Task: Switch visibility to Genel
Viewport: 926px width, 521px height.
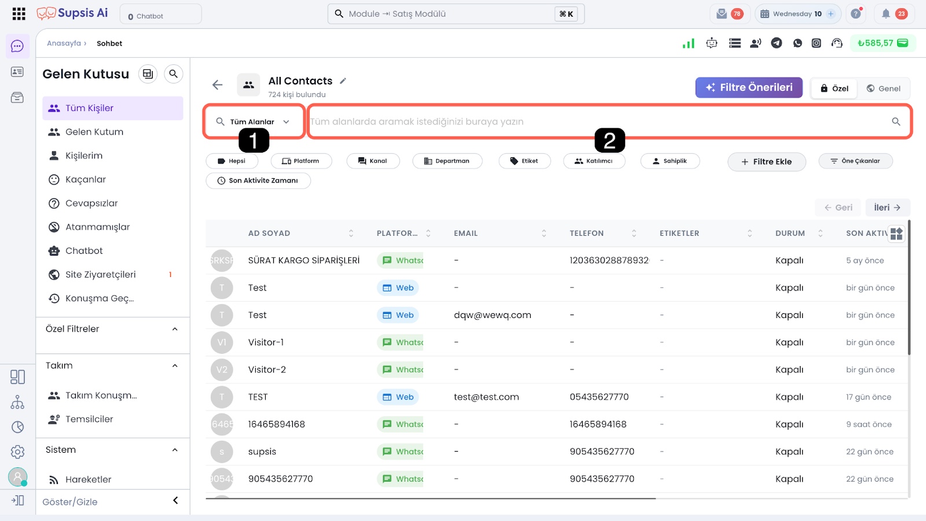Action: click(x=883, y=88)
